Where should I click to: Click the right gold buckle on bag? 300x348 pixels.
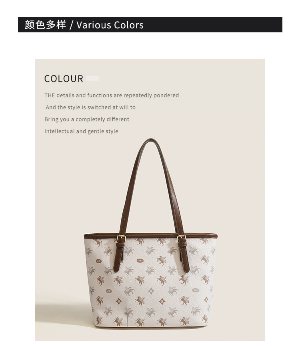(182, 239)
